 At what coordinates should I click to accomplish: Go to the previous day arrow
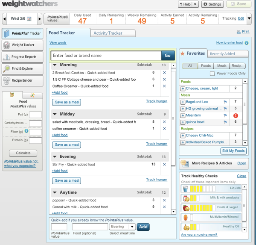[4, 19]
